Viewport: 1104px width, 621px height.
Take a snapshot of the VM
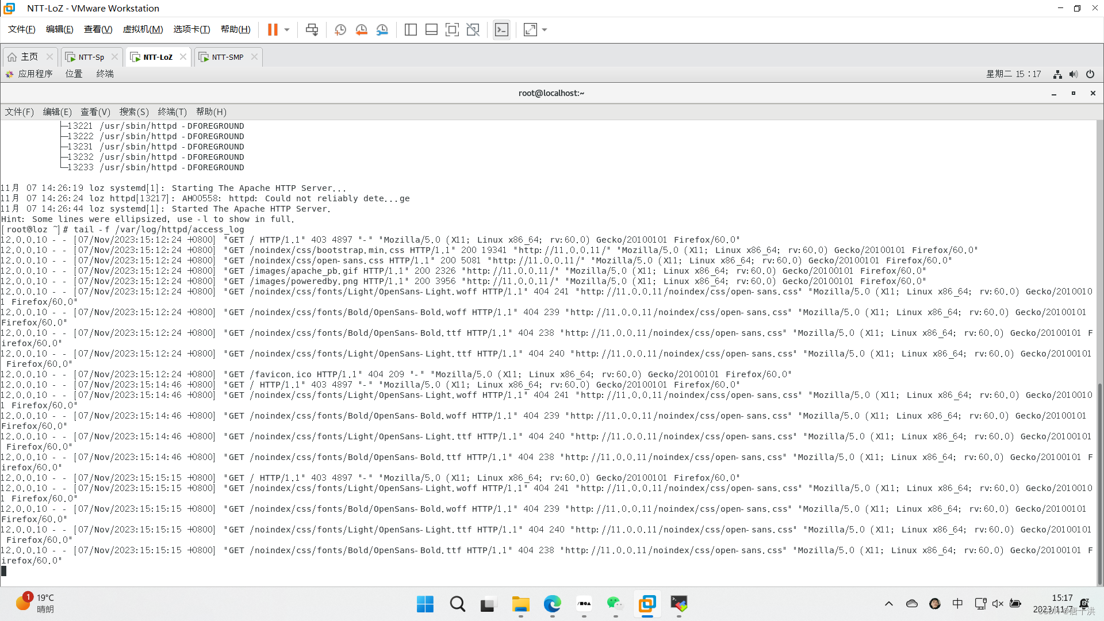pos(340,29)
